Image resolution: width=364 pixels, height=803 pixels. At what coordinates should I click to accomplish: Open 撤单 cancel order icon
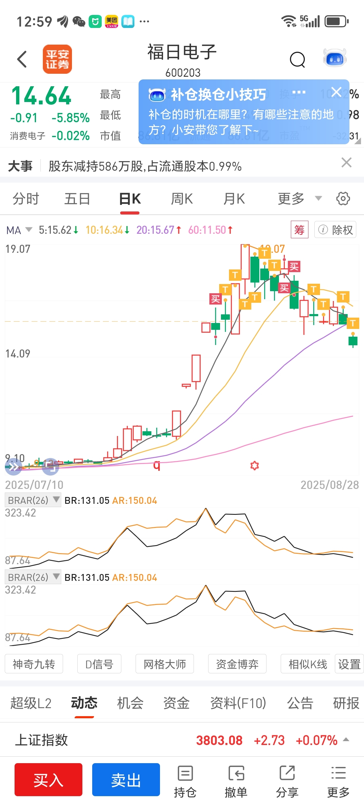[x=236, y=781]
